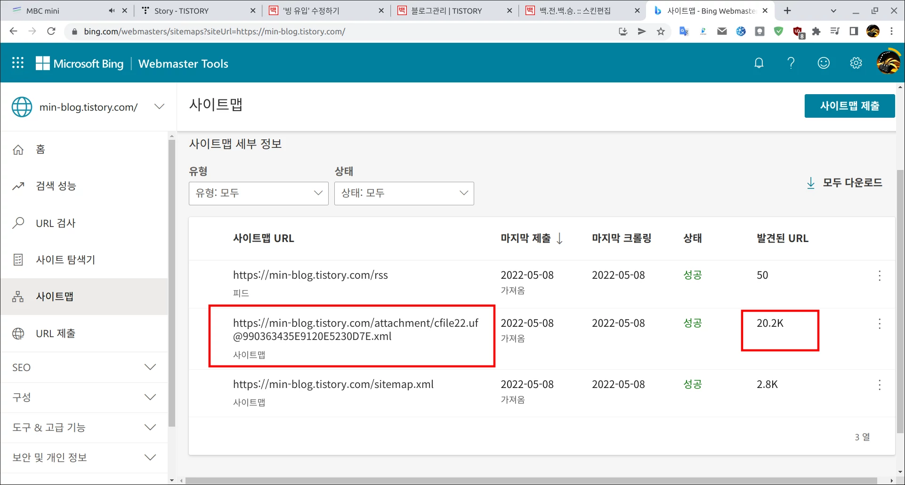The image size is (905, 485).
Task: Open the help question mark icon
Action: click(x=791, y=63)
